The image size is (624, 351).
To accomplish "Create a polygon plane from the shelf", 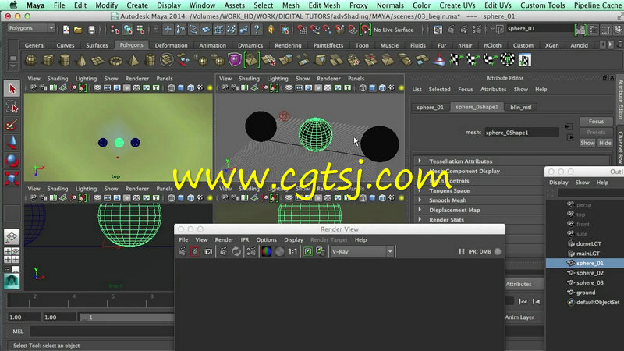I will (x=98, y=61).
